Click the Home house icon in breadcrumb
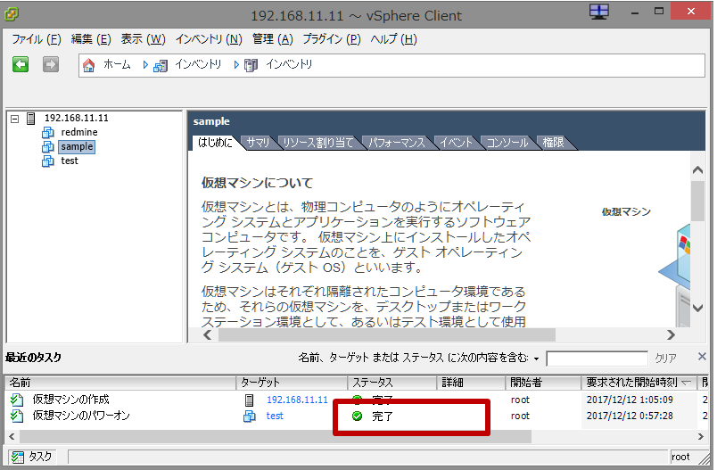The height and width of the screenshot is (470, 717). point(88,65)
